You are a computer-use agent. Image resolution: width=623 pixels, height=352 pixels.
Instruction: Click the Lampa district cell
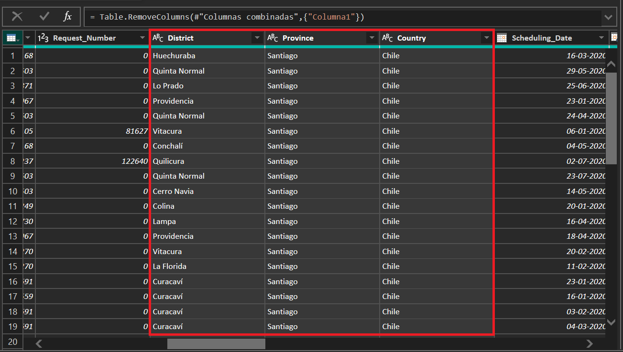pyautogui.click(x=207, y=221)
